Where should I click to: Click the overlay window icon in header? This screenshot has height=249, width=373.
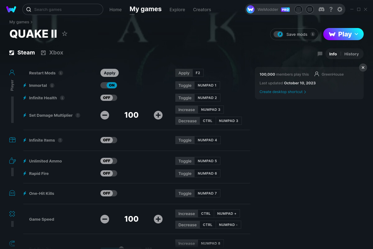pyautogui.click(x=310, y=9)
